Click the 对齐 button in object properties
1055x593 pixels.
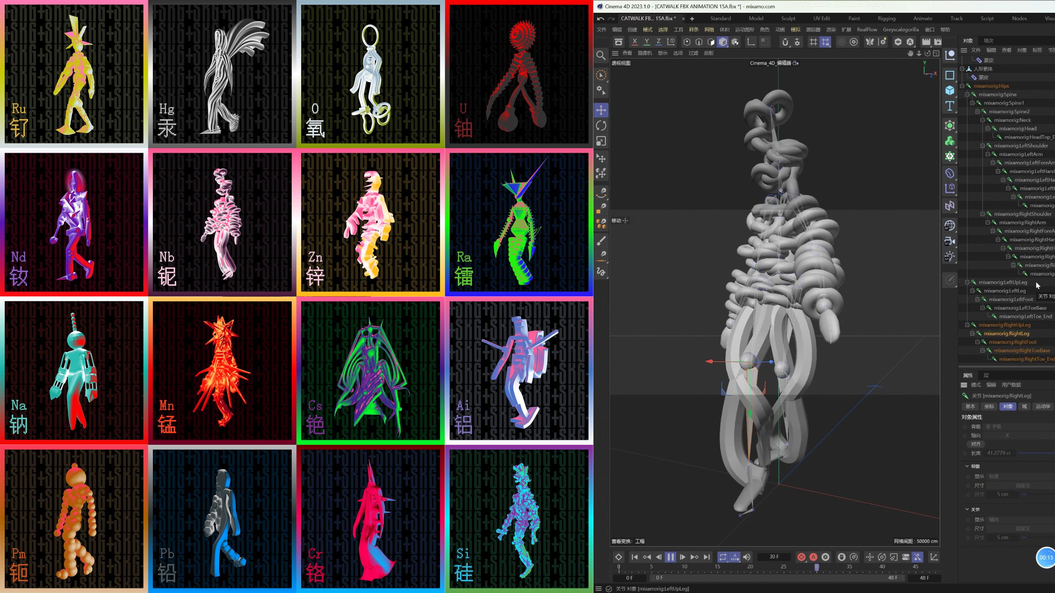(x=975, y=444)
